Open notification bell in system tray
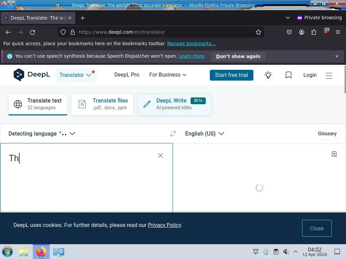This screenshot has height=259, width=346. pos(256,252)
